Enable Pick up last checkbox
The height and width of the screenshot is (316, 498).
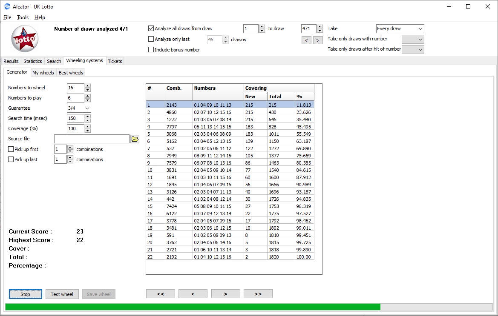(x=11, y=159)
